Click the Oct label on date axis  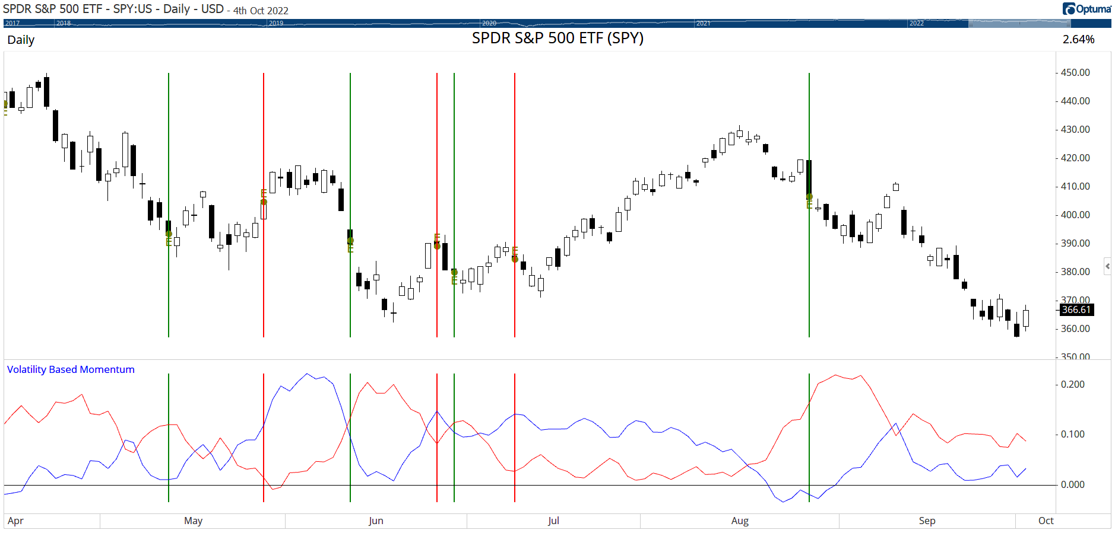click(1046, 521)
